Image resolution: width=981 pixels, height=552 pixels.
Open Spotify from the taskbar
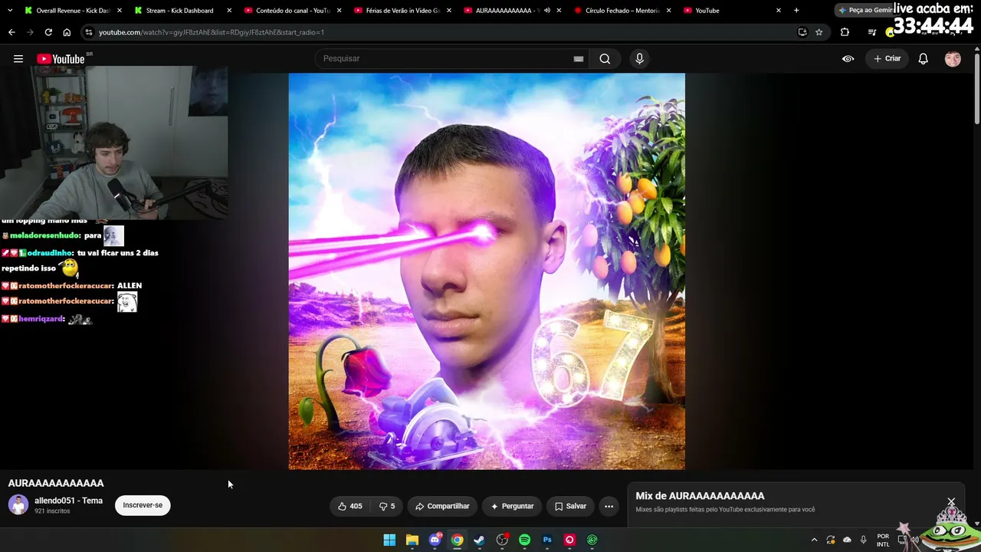pyautogui.click(x=524, y=540)
